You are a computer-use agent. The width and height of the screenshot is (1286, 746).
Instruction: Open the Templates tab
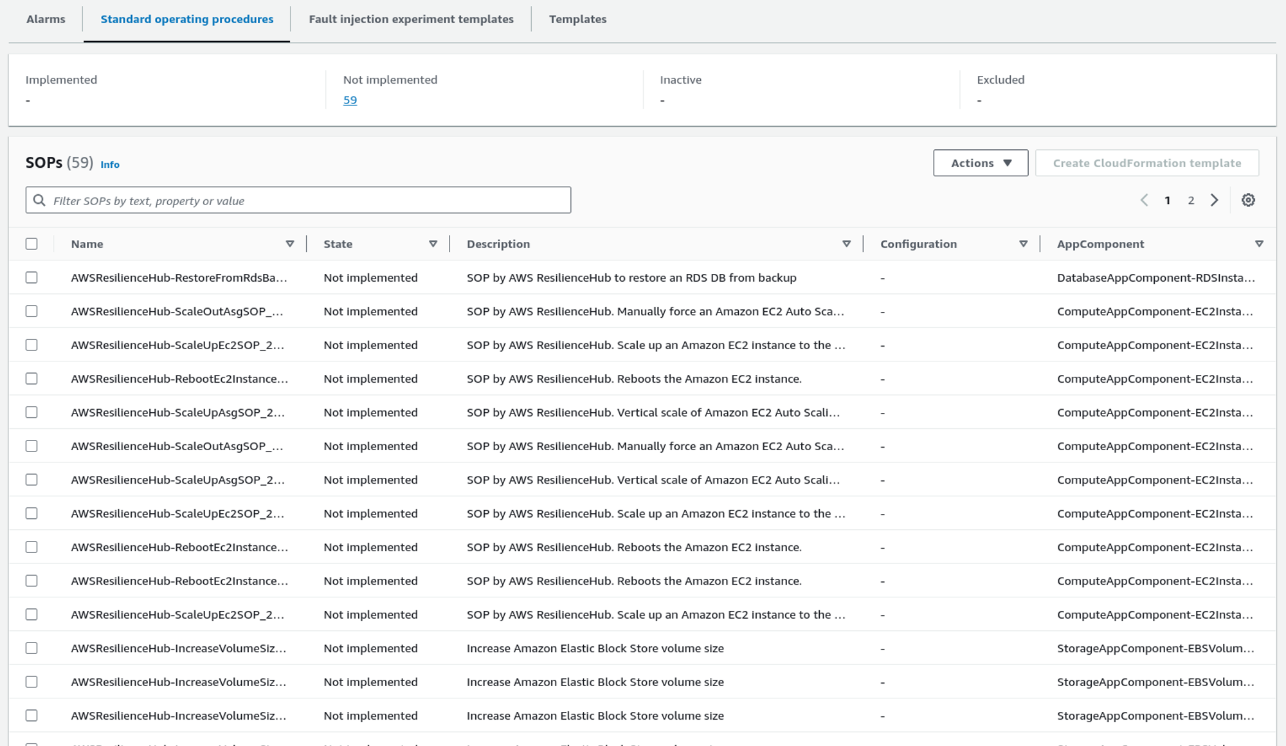[577, 19]
